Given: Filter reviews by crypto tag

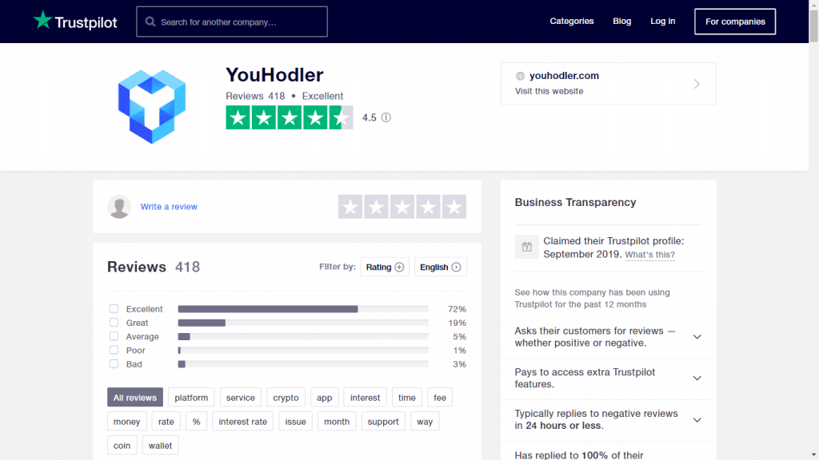Looking at the screenshot, I should [286, 398].
